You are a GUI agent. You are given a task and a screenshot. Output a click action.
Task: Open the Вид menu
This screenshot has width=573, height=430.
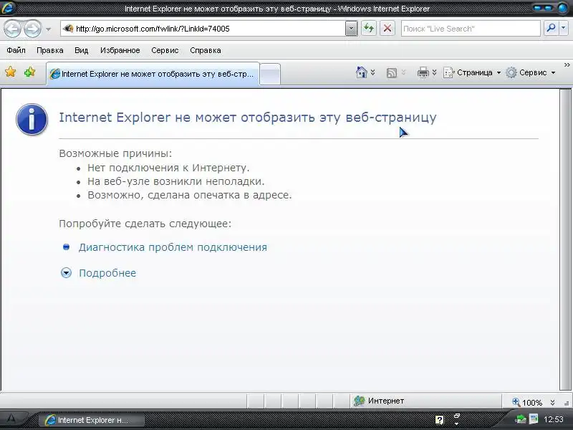click(x=82, y=50)
